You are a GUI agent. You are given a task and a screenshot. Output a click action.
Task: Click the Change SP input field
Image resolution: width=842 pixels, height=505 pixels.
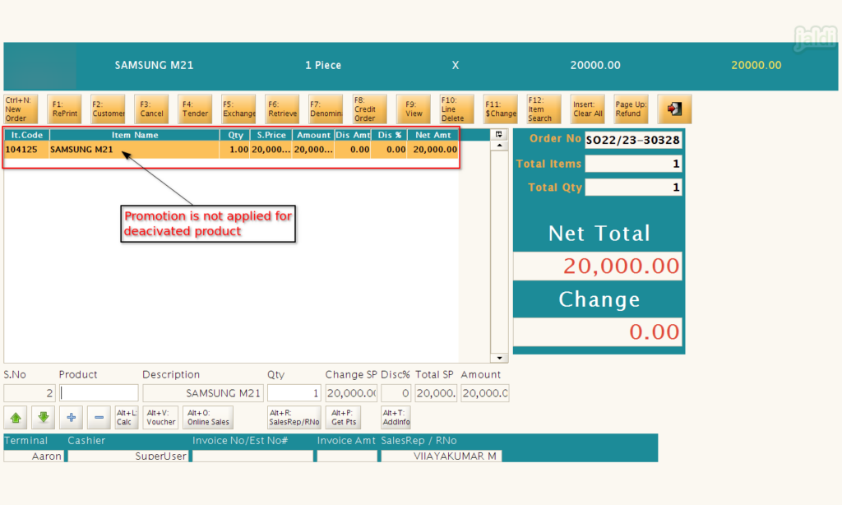[x=351, y=393]
